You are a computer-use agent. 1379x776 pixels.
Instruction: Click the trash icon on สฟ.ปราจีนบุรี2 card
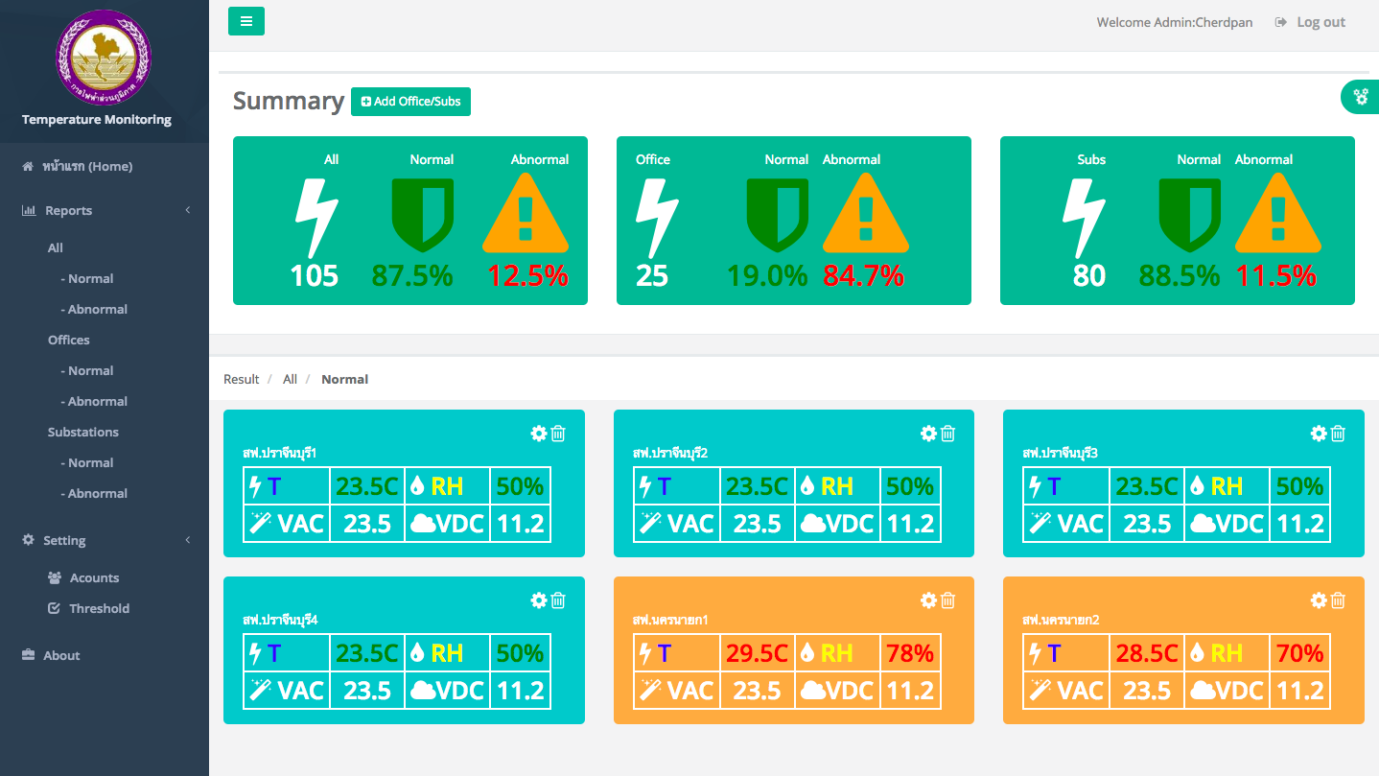(x=947, y=434)
